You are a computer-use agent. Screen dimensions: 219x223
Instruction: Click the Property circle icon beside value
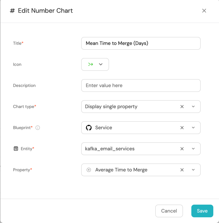point(89,170)
